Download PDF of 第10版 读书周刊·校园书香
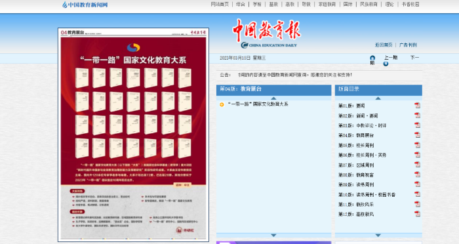Image resolution: width=459 pixels, height=244 pixels. coord(417,194)
